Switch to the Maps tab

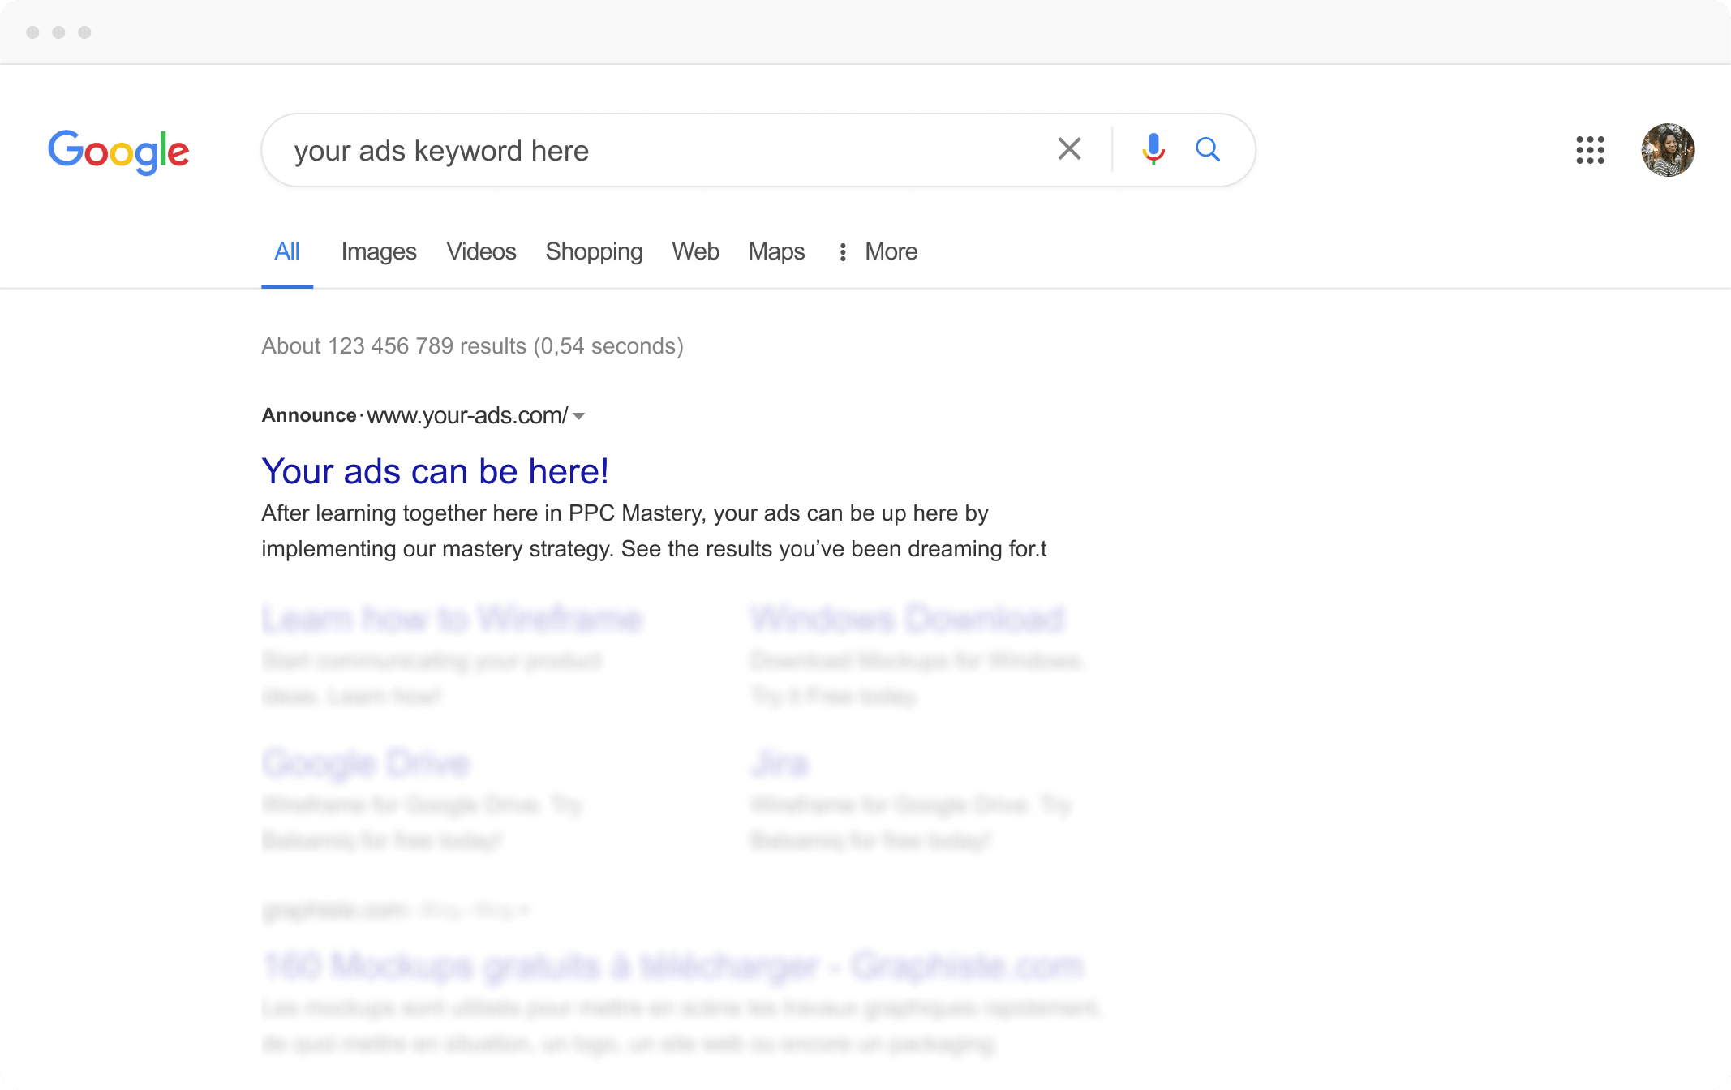click(x=776, y=252)
